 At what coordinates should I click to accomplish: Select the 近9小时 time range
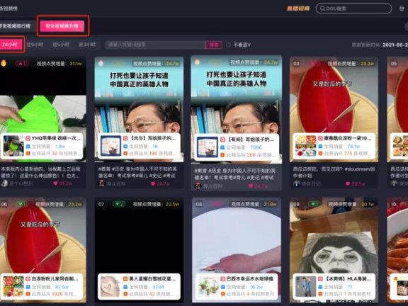click(35, 45)
